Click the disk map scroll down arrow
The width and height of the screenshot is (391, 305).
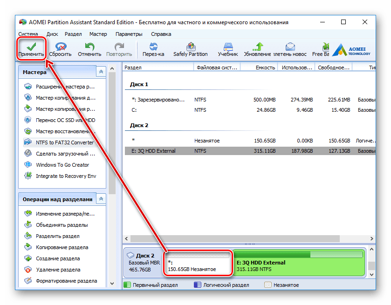point(371,274)
